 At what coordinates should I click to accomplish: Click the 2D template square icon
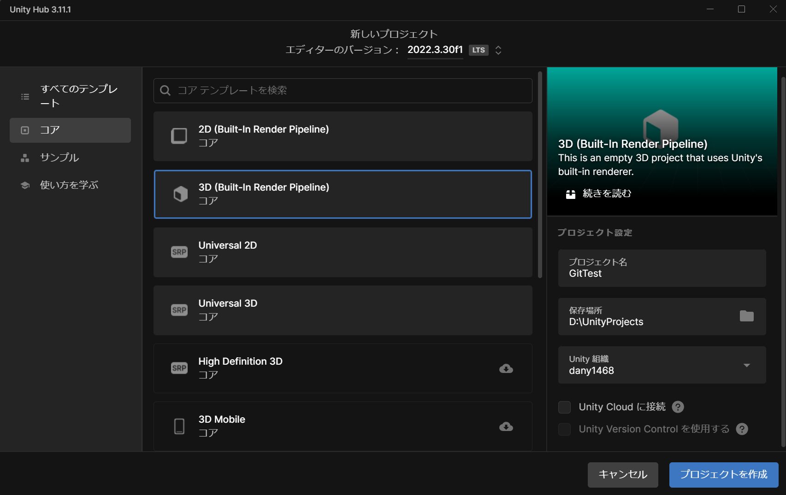(179, 136)
